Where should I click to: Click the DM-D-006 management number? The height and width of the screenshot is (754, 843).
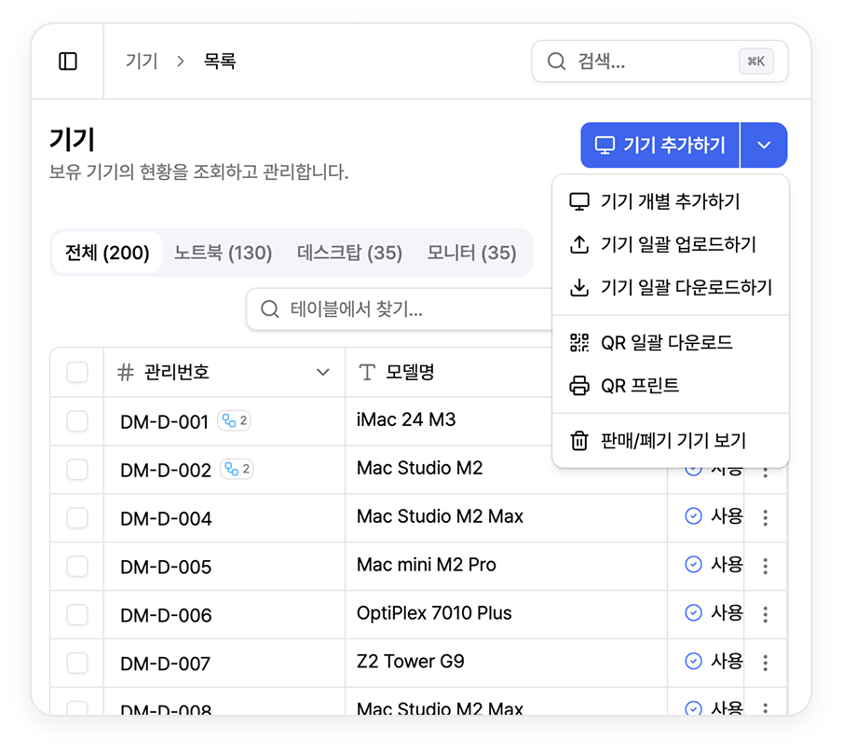click(166, 616)
